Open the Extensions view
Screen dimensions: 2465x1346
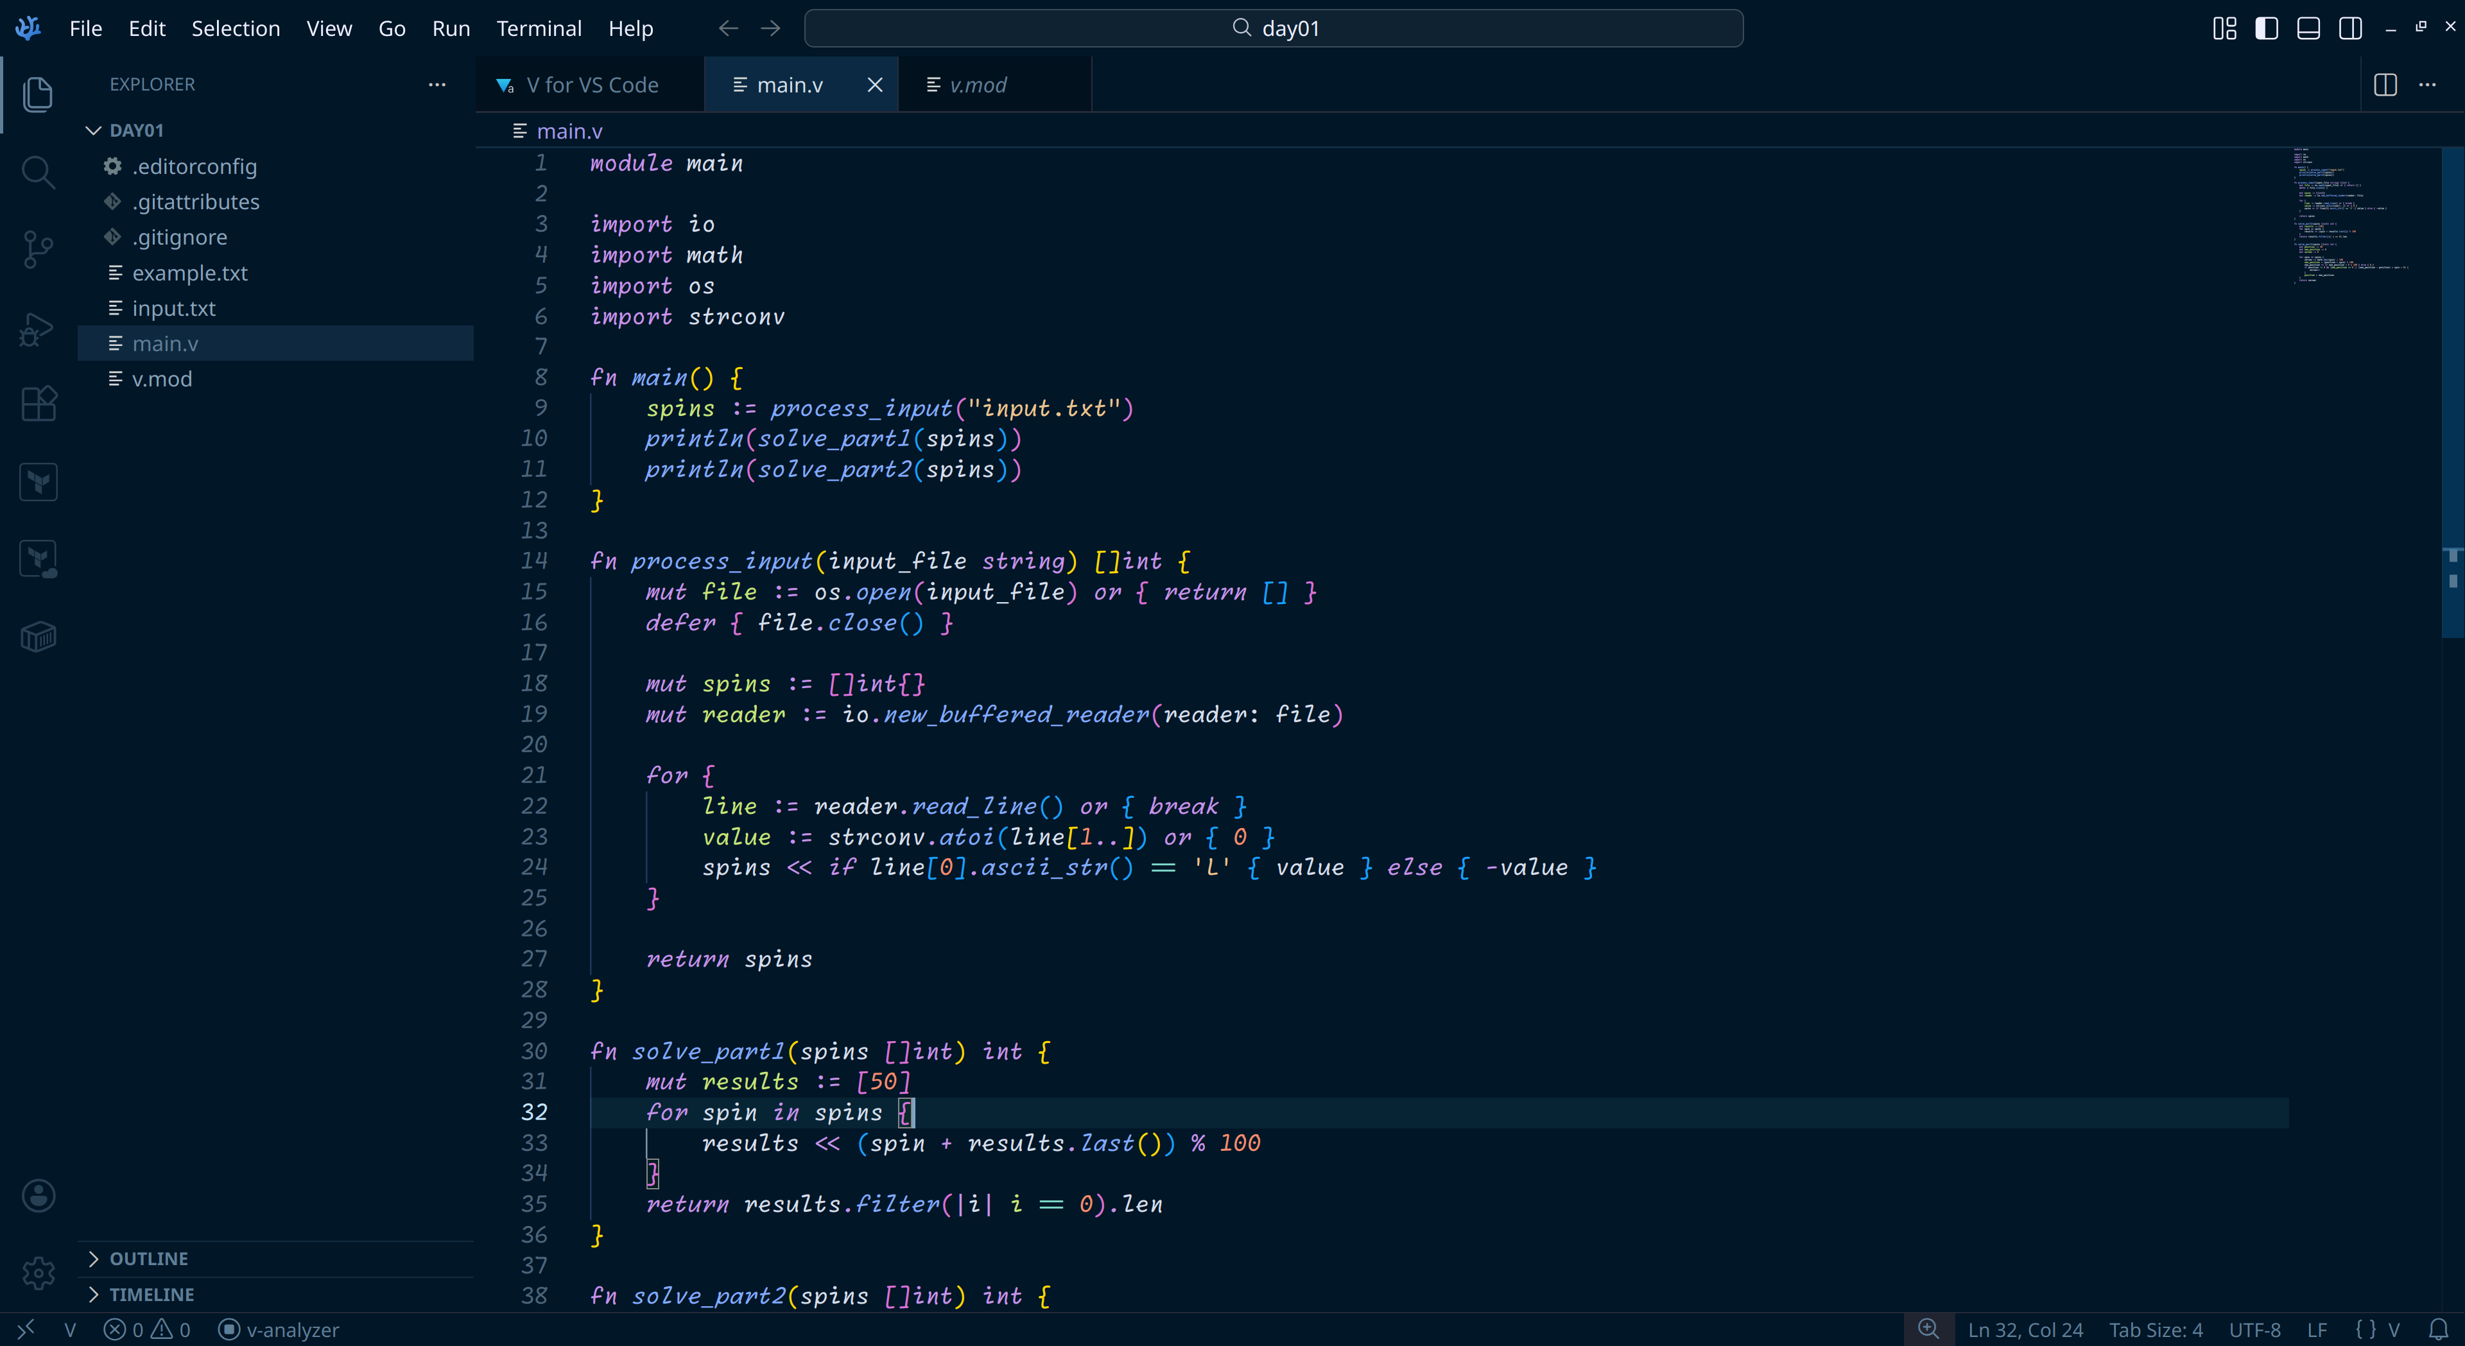pos(37,404)
